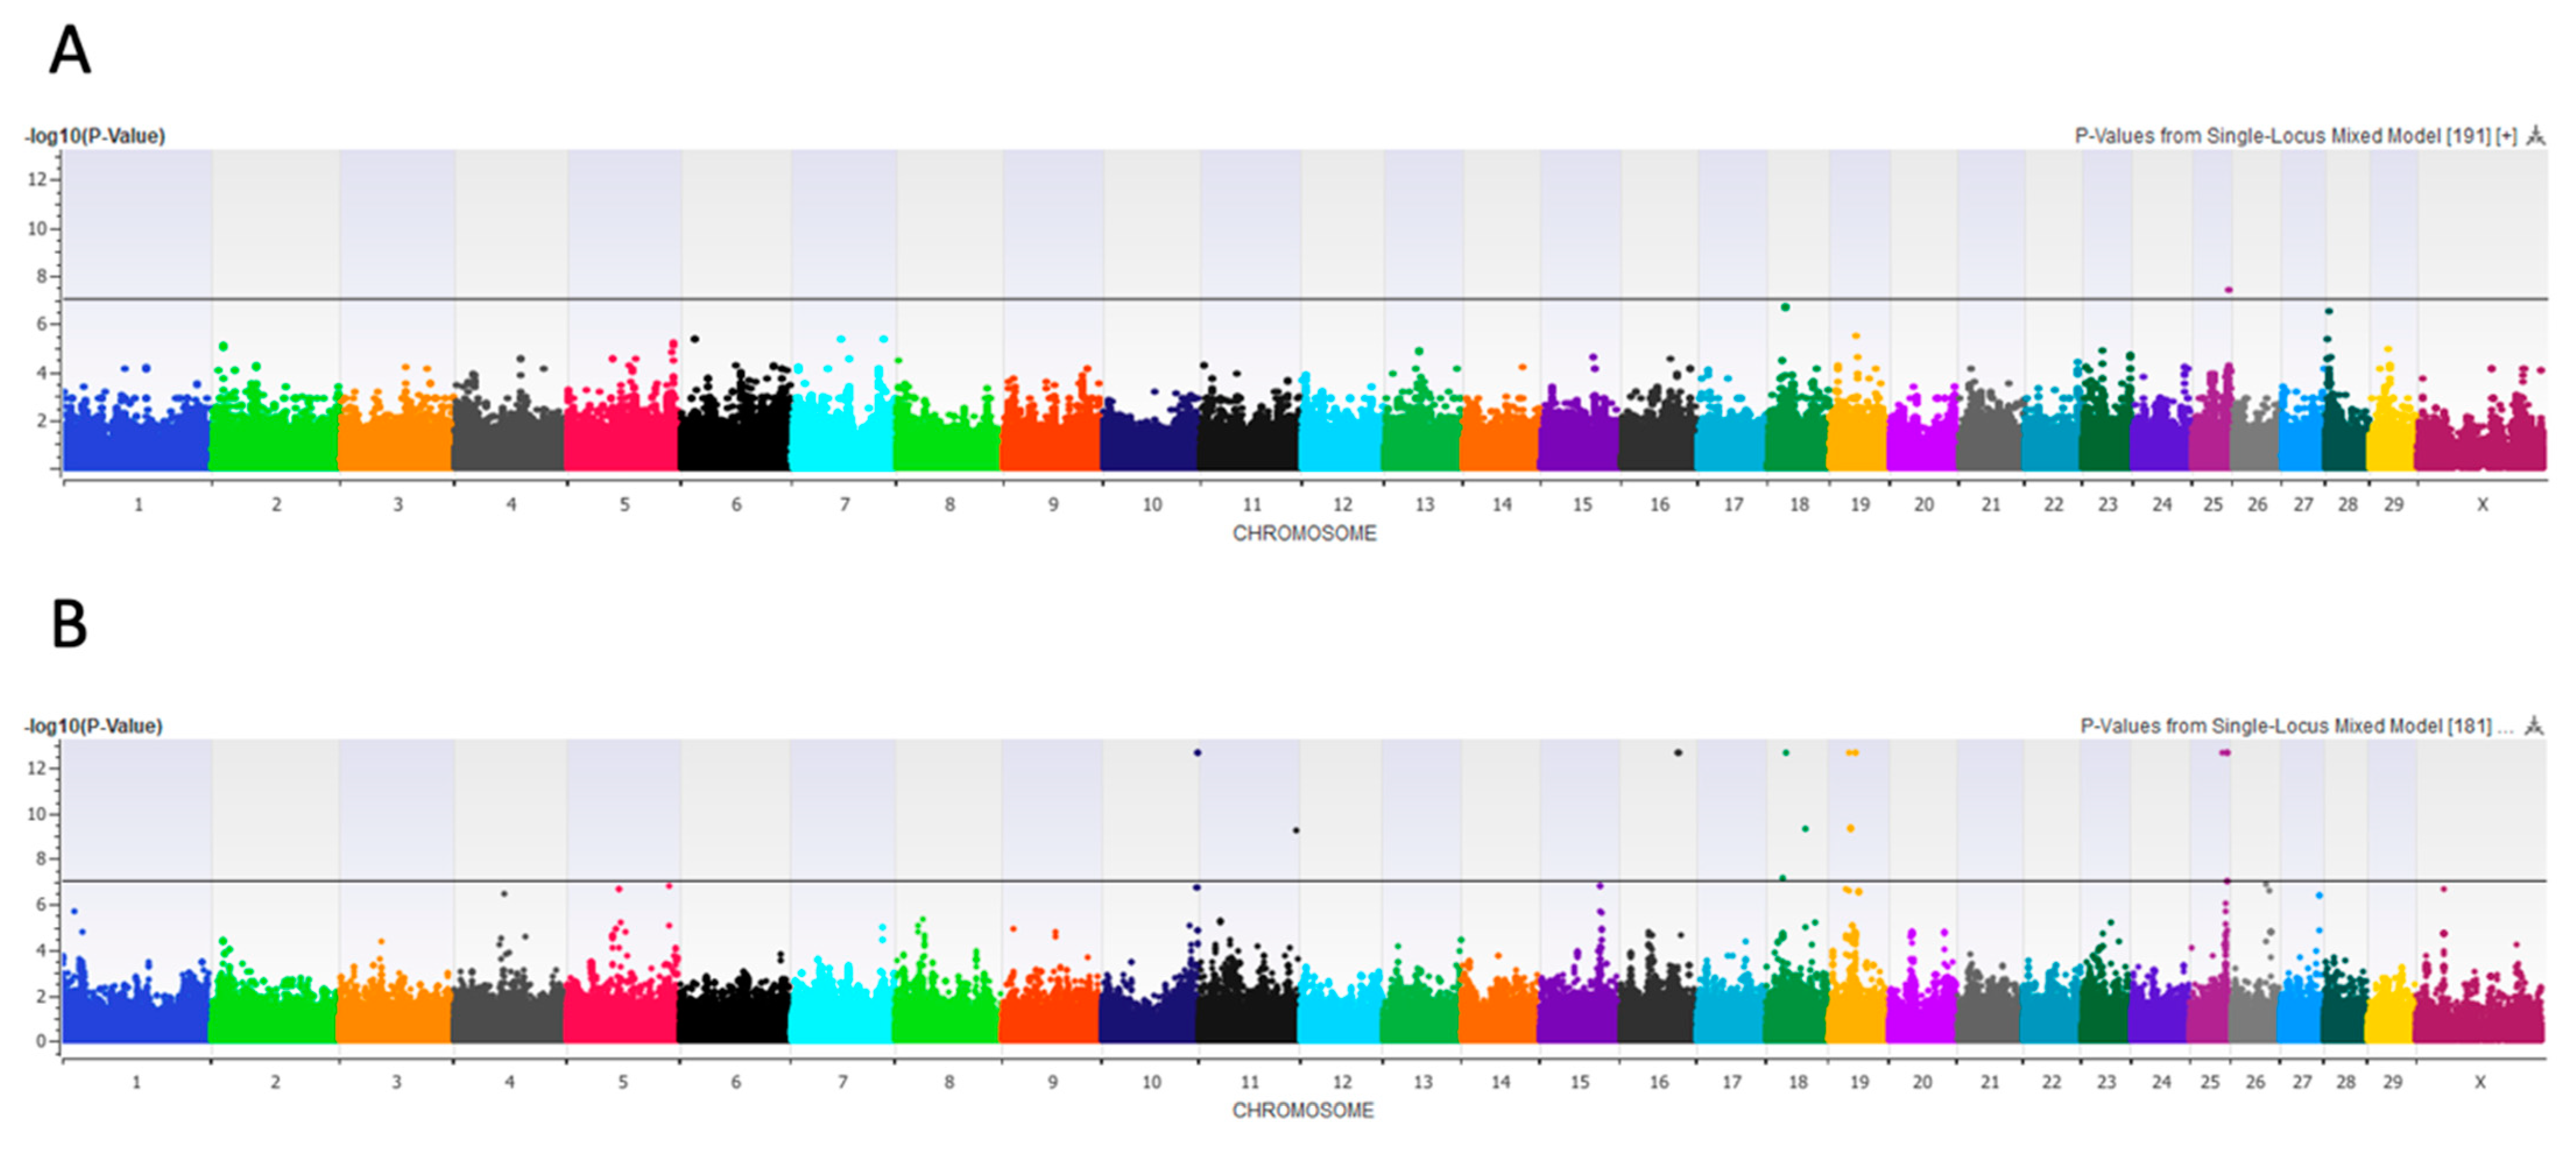
Task: Click the -log10(P-Value) axis label in plot A
Action: click(95, 136)
